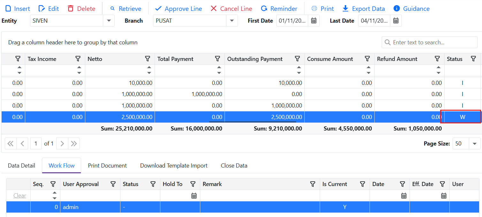Click the Netto 2,500,000.00 cell

tap(120, 117)
